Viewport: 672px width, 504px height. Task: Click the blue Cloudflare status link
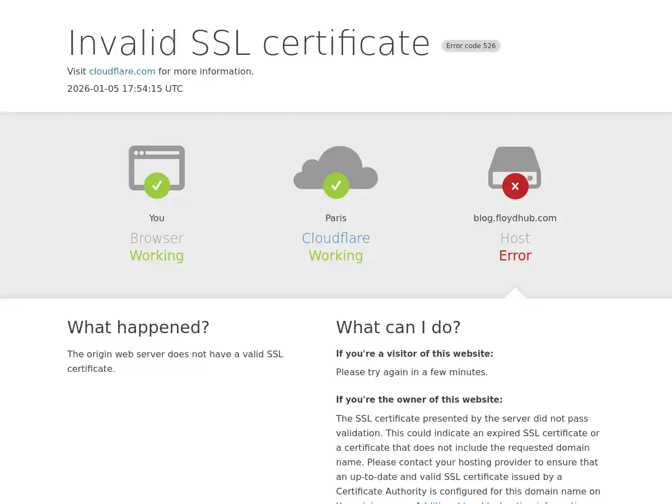point(336,238)
